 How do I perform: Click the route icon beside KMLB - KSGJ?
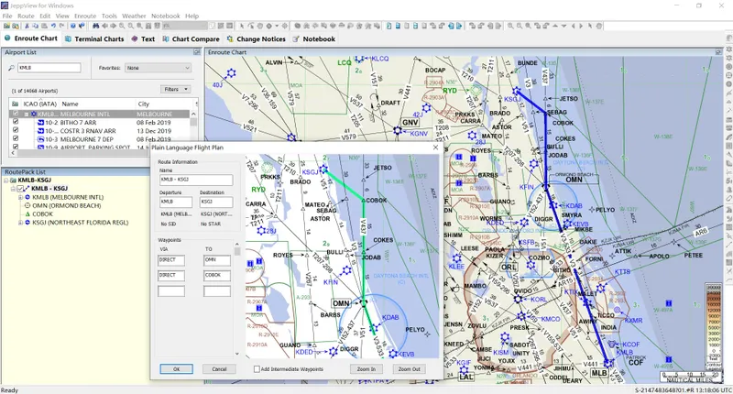(27, 189)
